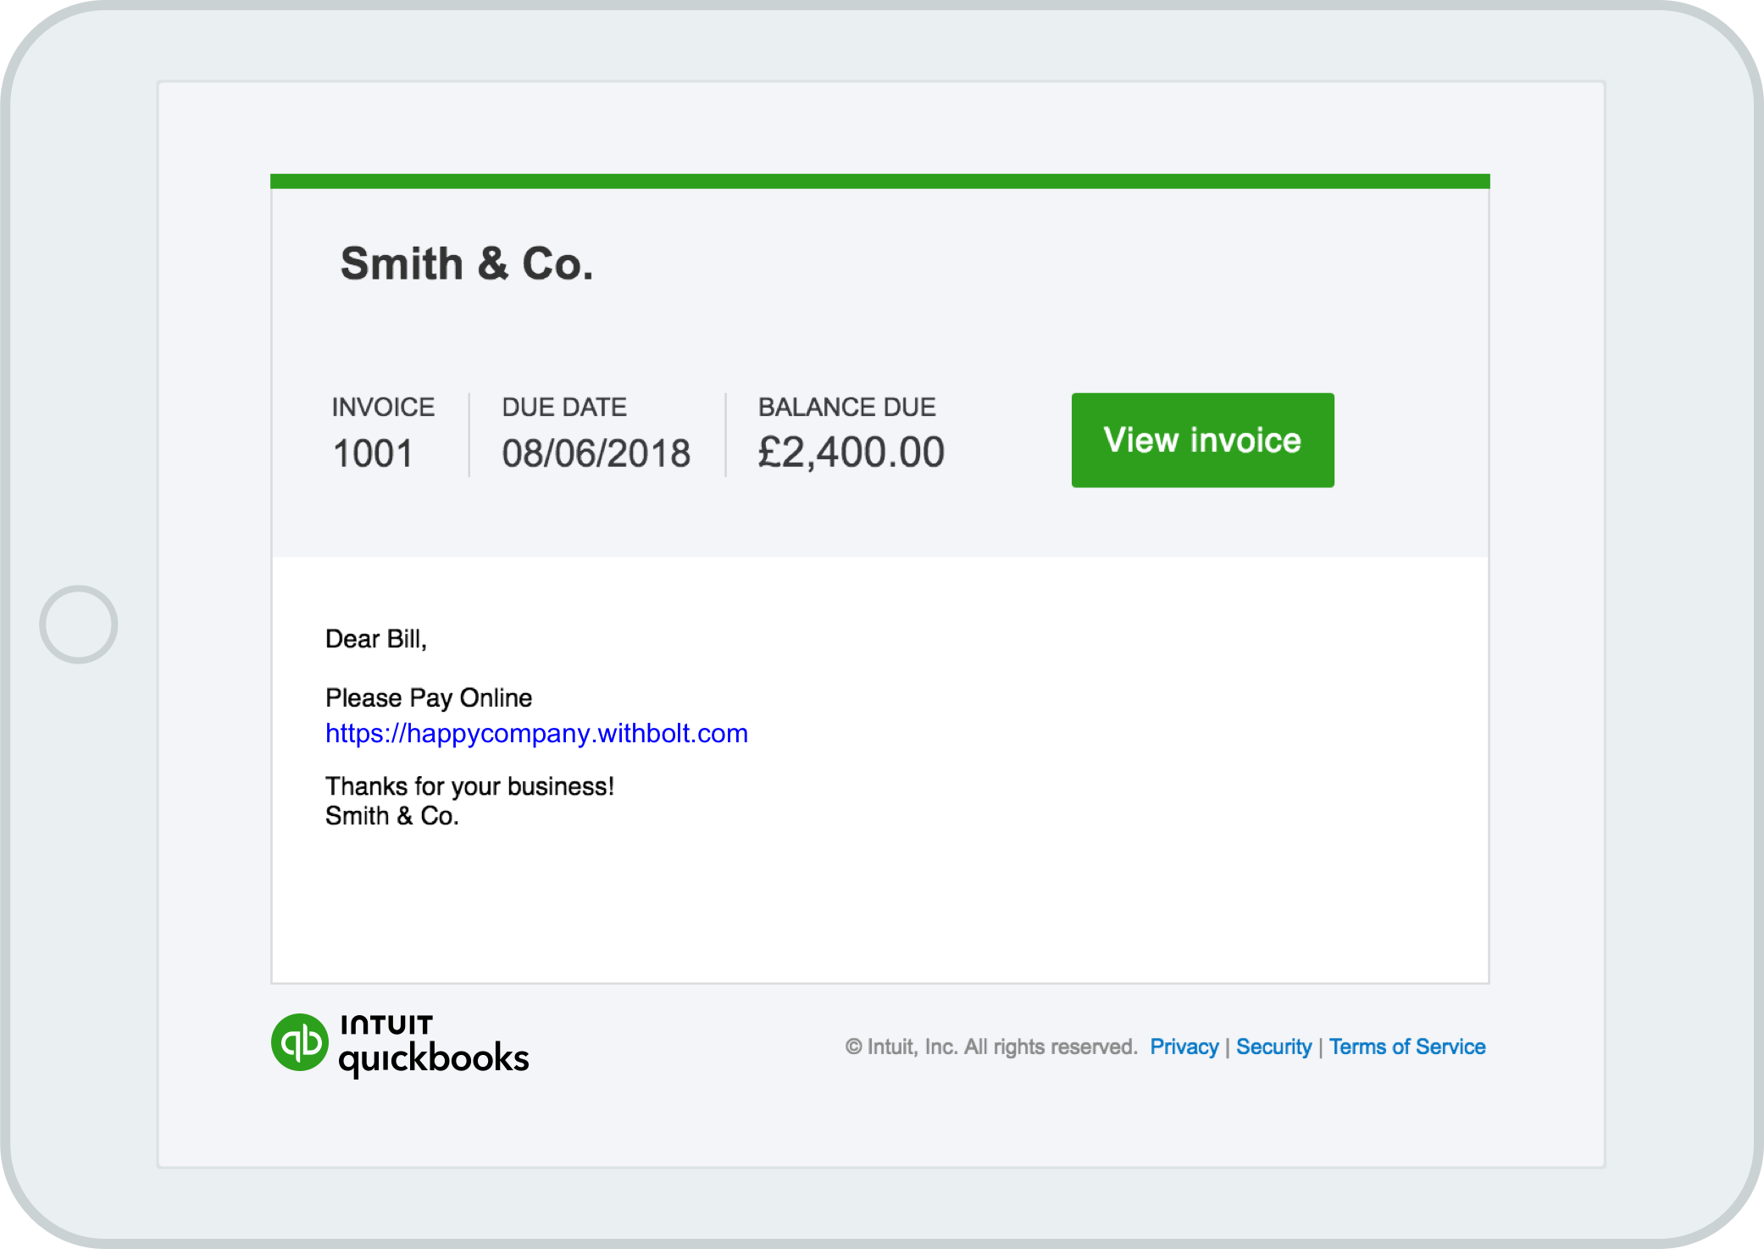Select invoice number 1001
Screen dimensions: 1764x1249
[x=373, y=453]
